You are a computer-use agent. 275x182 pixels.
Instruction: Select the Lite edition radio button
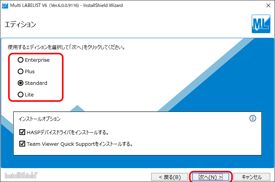point(21,94)
